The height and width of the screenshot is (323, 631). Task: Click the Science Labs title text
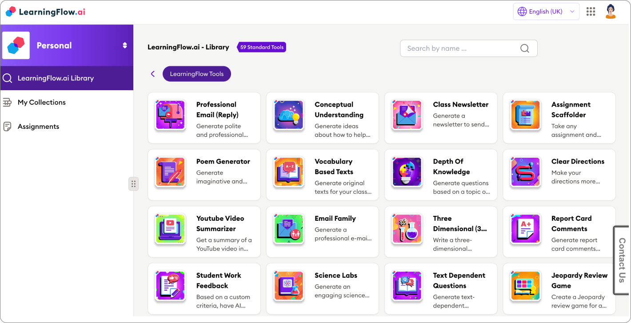point(336,275)
